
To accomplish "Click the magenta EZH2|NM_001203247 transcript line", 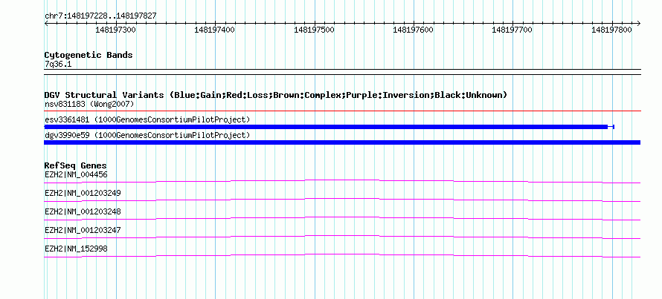I will click(342, 237).
